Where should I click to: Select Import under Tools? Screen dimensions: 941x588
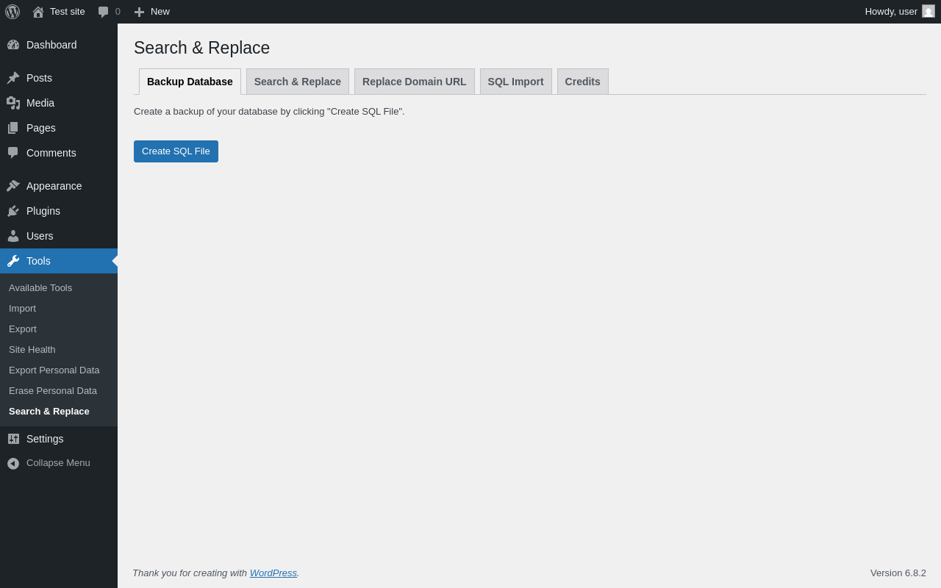pos(22,309)
